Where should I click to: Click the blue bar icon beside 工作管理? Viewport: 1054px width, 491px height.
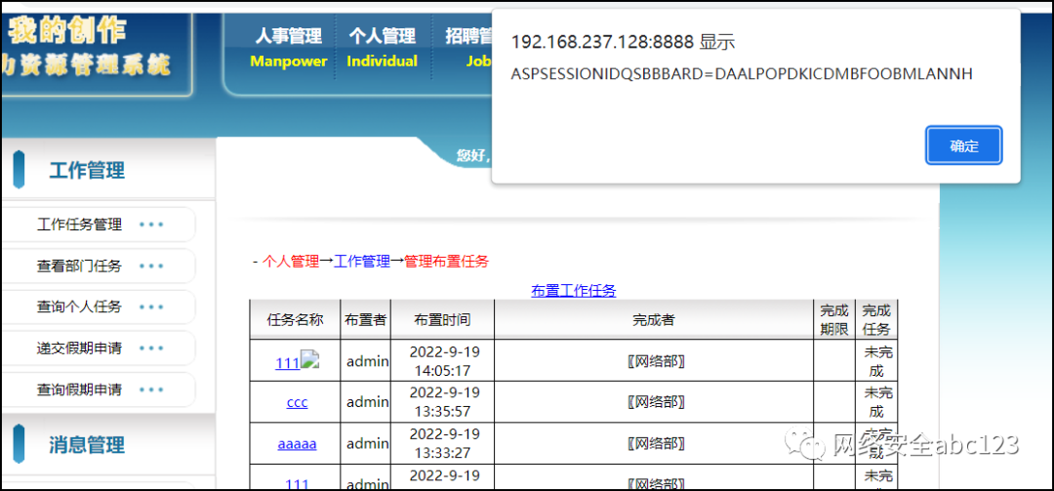pyautogui.click(x=20, y=170)
